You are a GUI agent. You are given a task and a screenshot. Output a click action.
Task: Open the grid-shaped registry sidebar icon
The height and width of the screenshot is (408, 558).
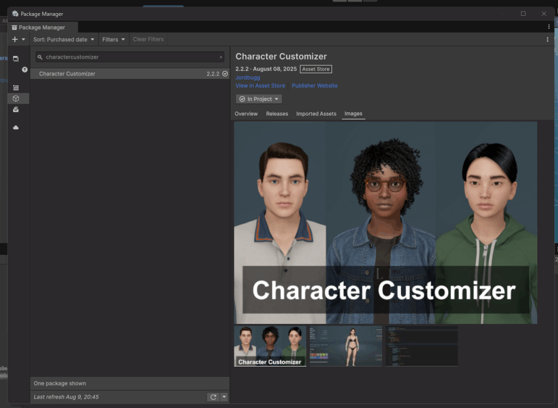[16, 88]
